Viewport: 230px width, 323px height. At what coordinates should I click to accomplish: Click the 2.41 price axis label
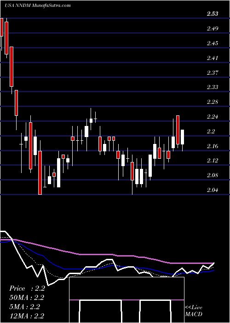pos(213,58)
